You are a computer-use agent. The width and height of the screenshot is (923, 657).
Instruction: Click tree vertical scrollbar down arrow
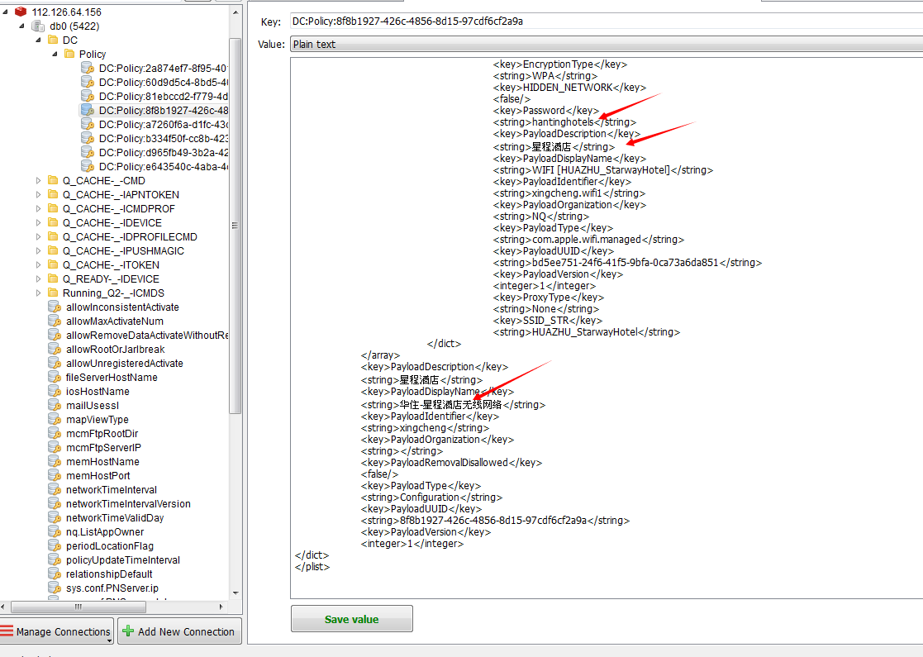(x=236, y=593)
